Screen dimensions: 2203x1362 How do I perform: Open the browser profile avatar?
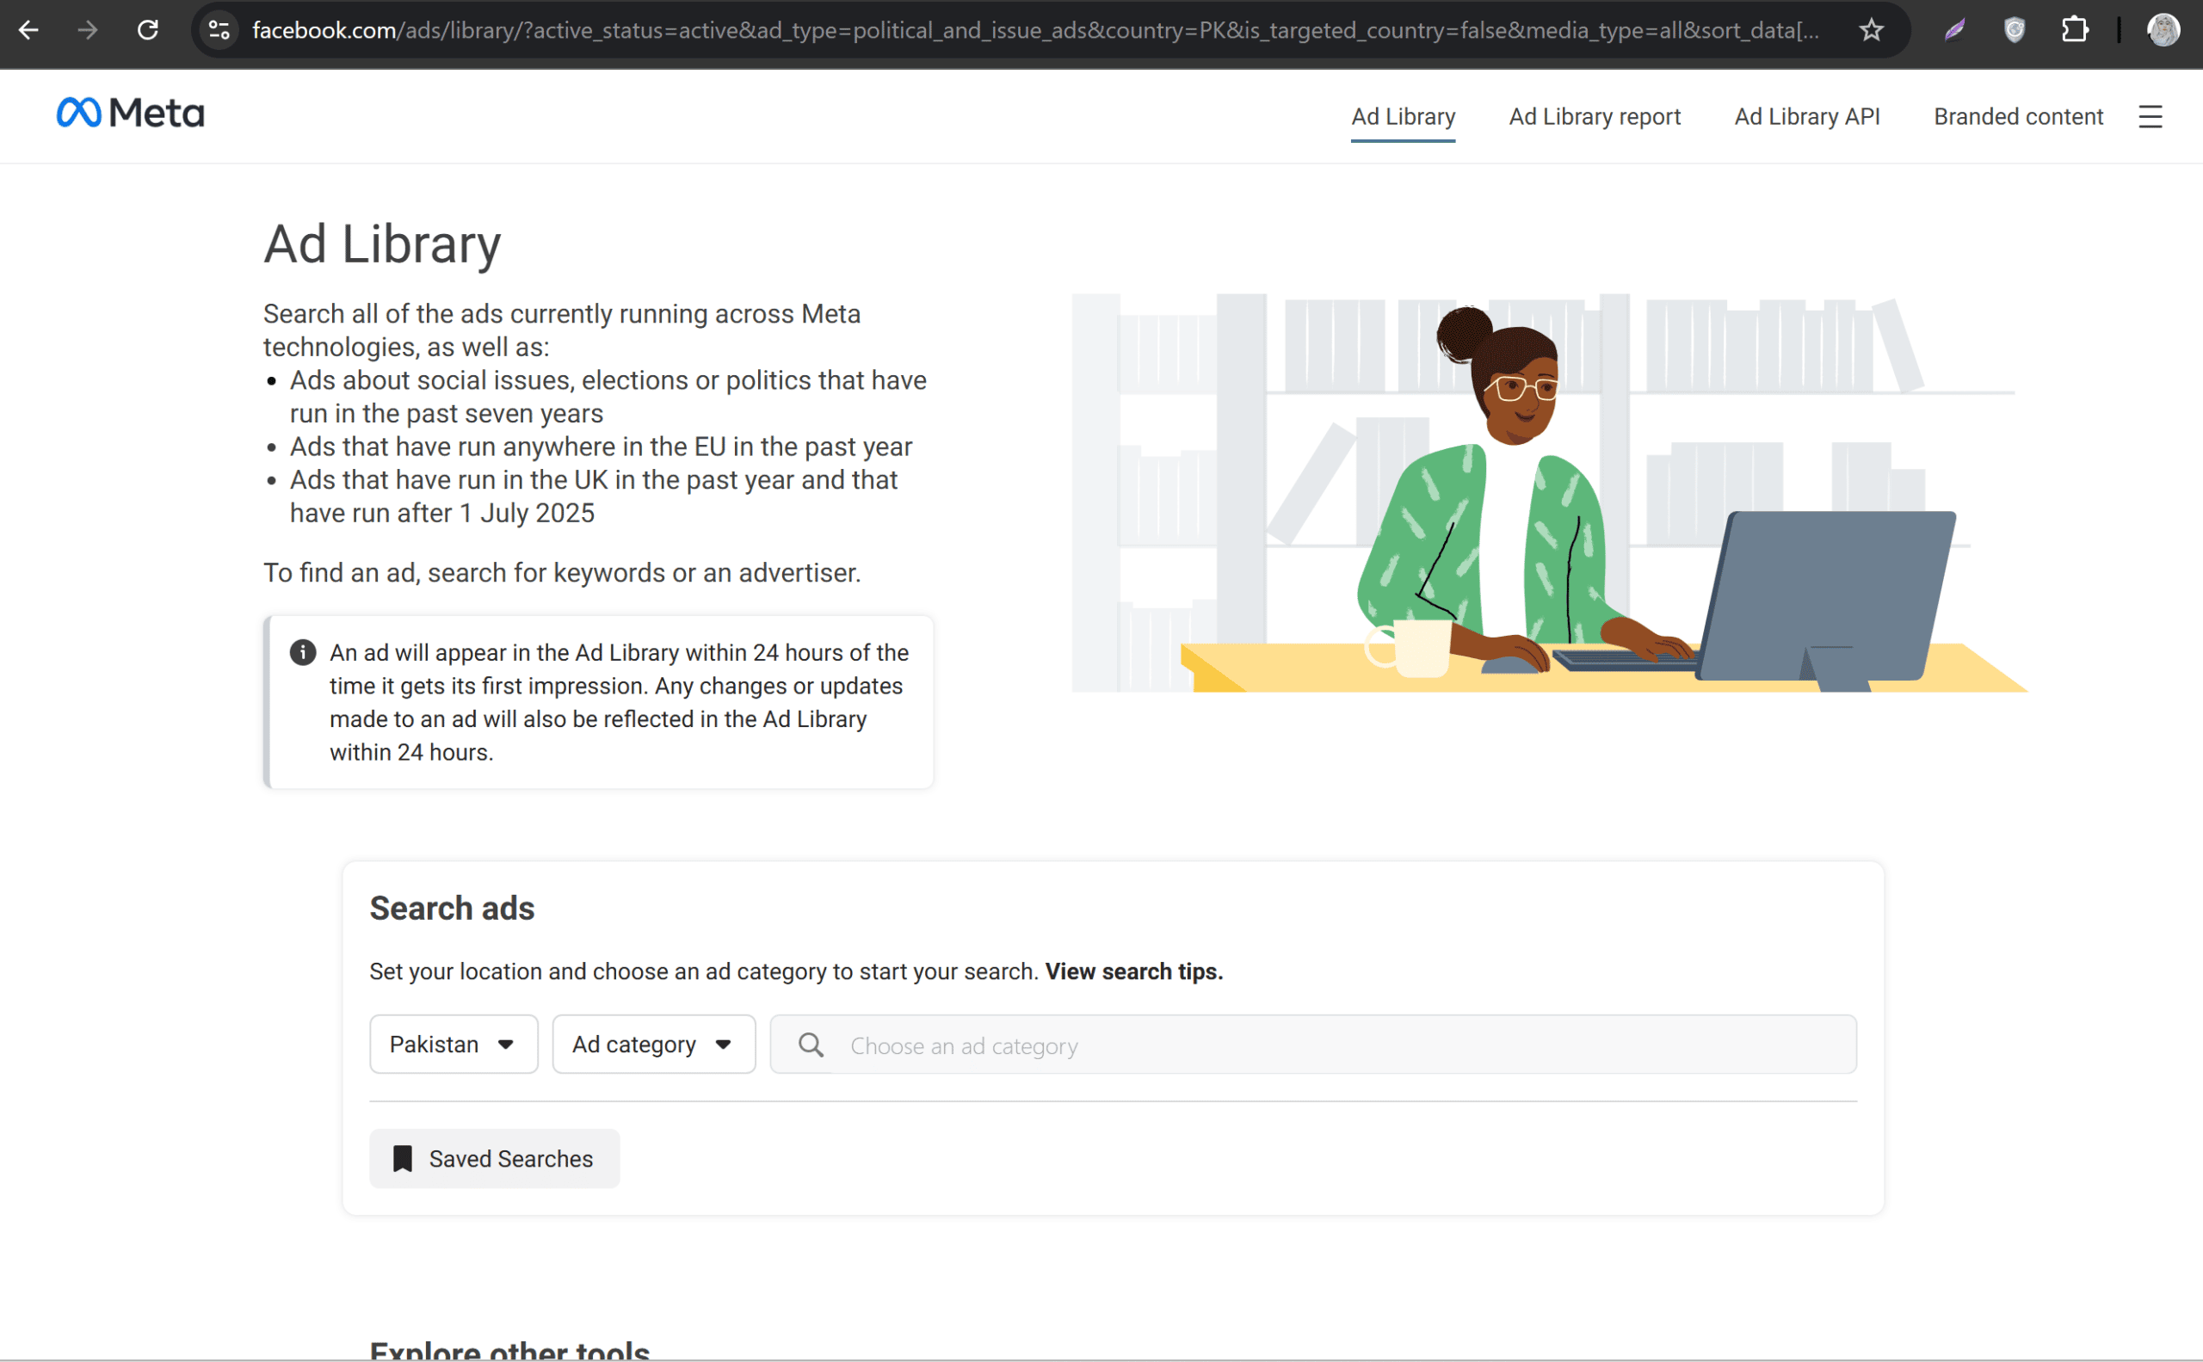pyautogui.click(x=2163, y=30)
